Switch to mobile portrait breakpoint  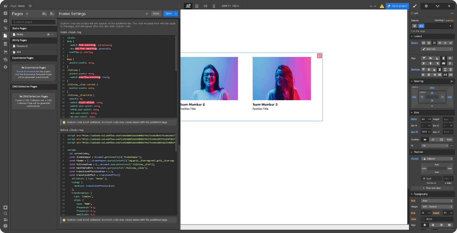click(x=214, y=6)
